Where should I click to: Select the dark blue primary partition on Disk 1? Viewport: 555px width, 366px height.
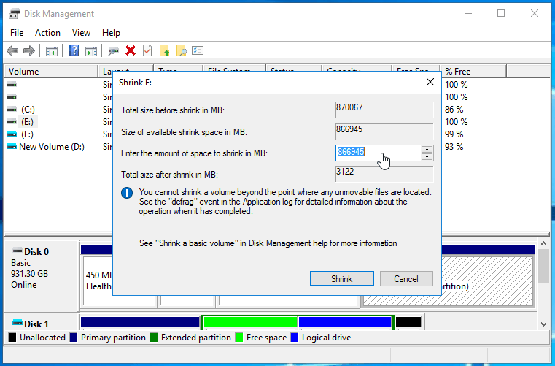click(x=140, y=322)
